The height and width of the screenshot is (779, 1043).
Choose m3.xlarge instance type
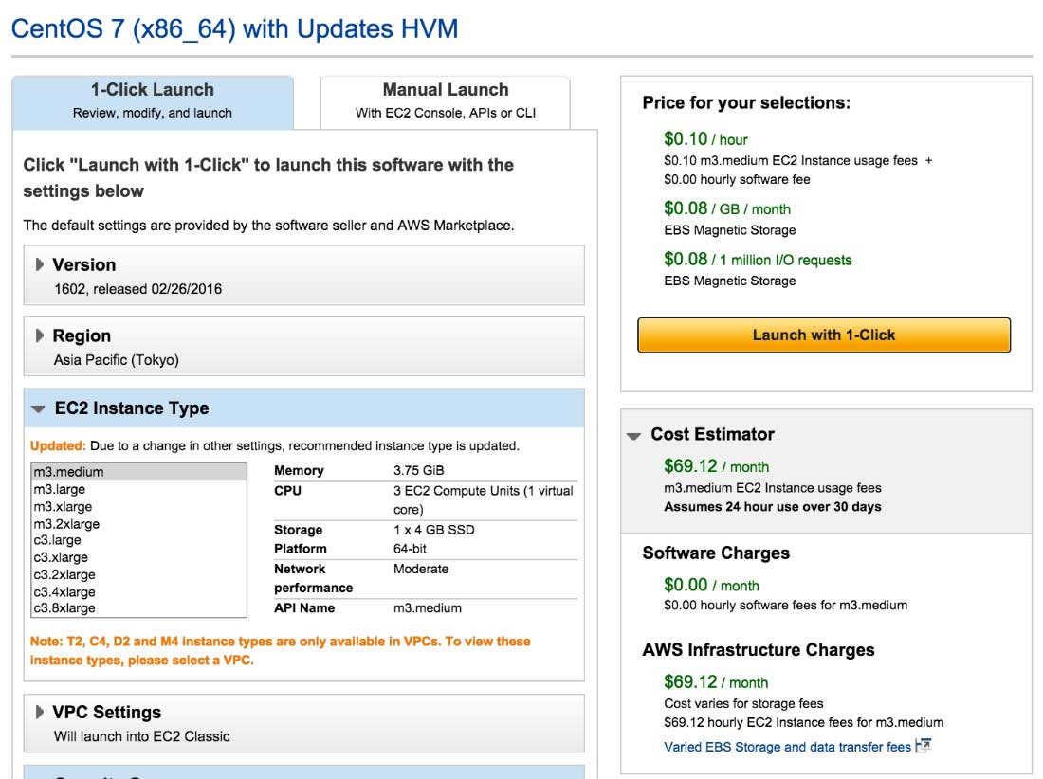coord(63,506)
